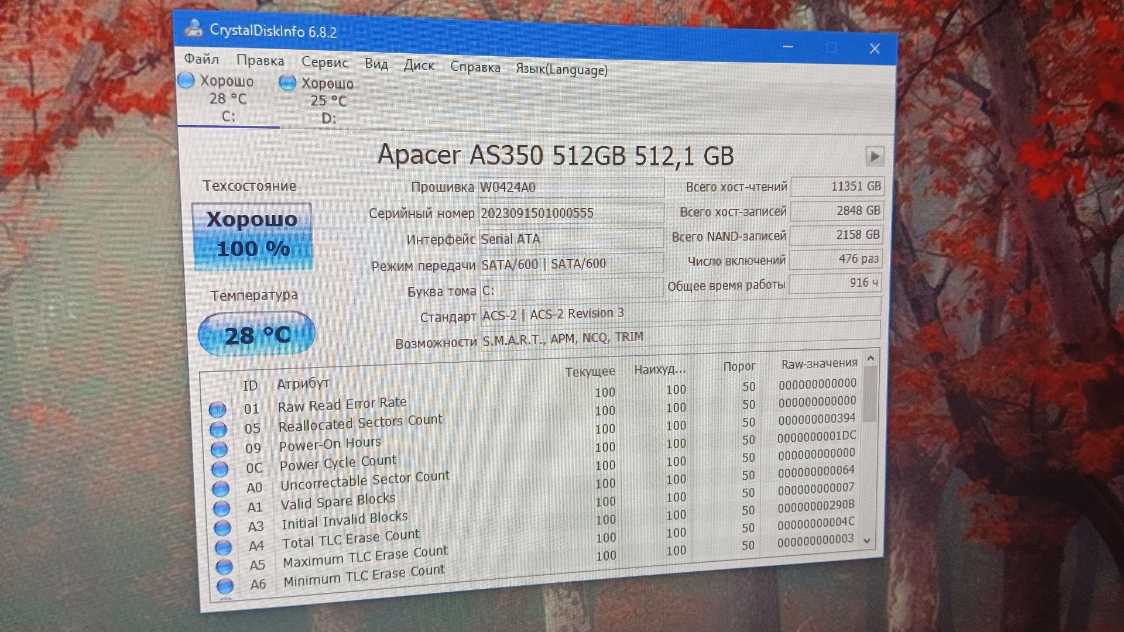Open the Вид menu
Screen dimensions: 1124x632
point(376,64)
